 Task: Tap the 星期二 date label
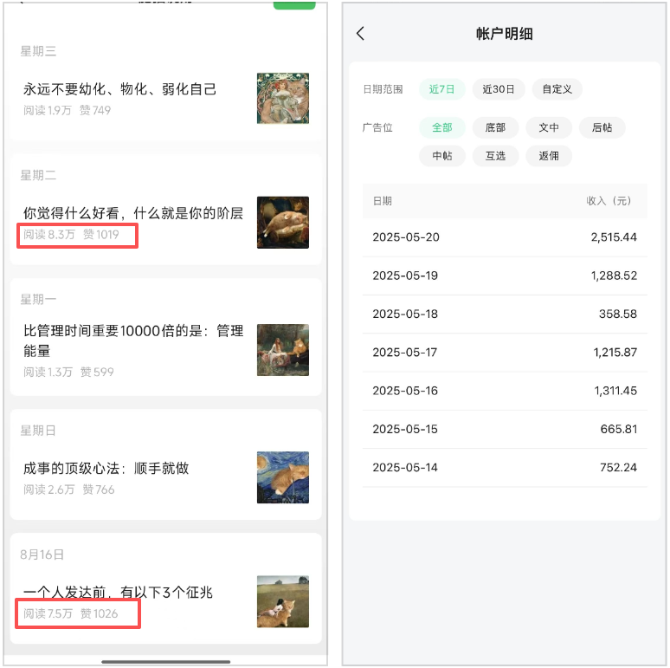pyautogui.click(x=38, y=175)
